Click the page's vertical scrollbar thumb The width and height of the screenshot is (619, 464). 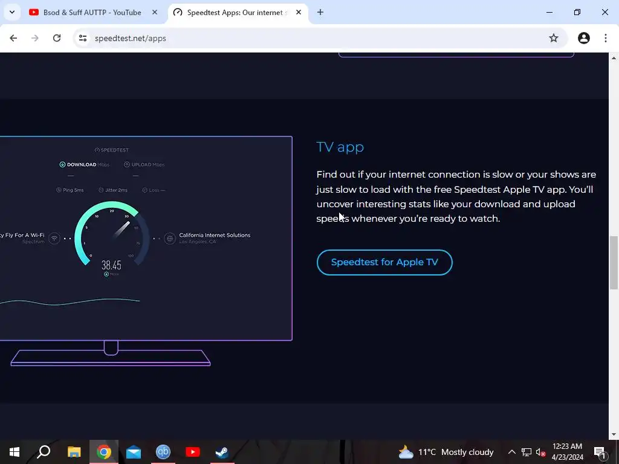[614, 263]
